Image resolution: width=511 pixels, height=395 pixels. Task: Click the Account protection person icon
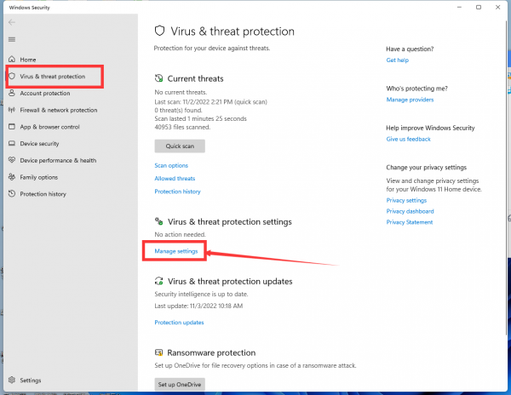(x=12, y=93)
